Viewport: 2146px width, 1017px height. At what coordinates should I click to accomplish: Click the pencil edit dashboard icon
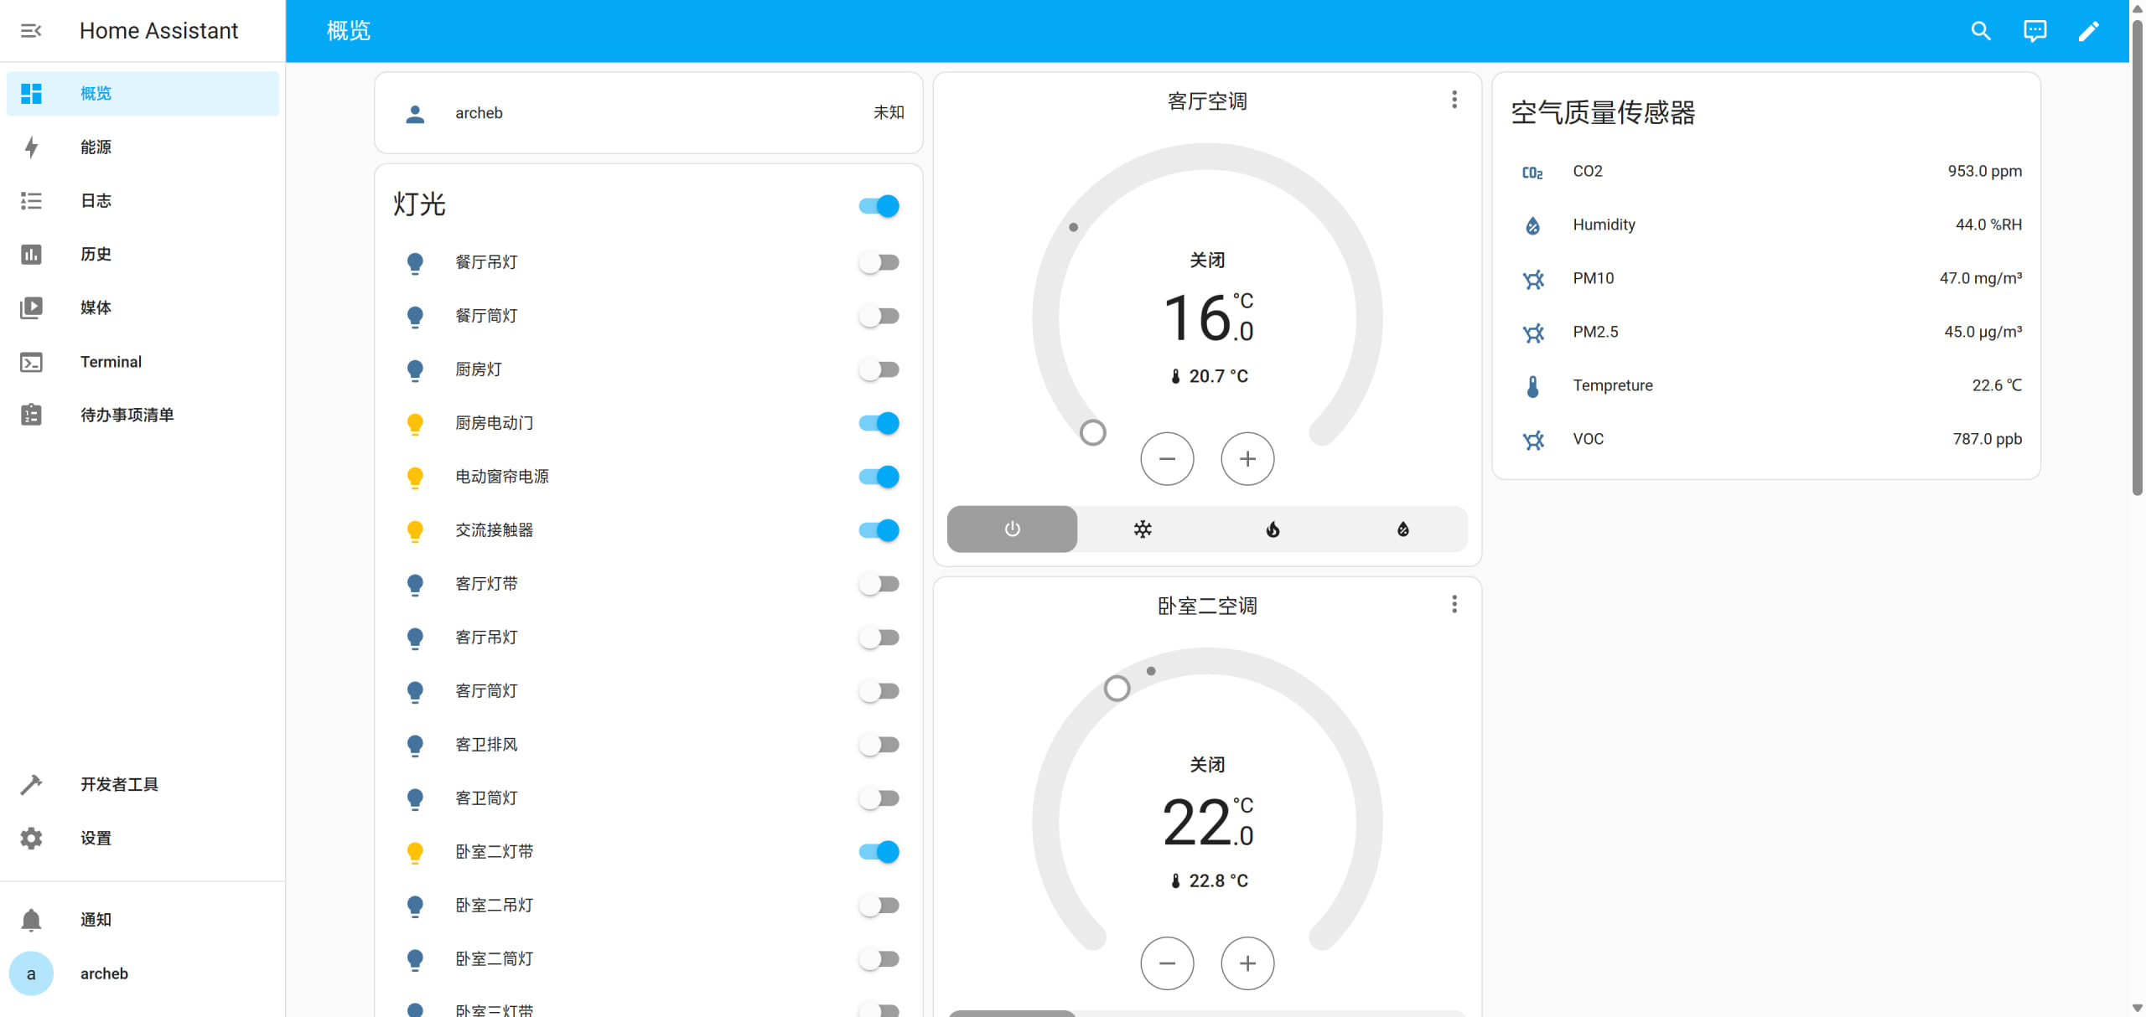(x=2088, y=31)
